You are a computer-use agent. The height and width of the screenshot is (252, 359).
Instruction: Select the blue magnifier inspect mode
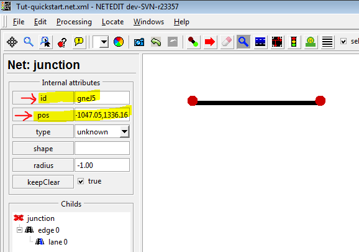pyautogui.click(x=243, y=42)
